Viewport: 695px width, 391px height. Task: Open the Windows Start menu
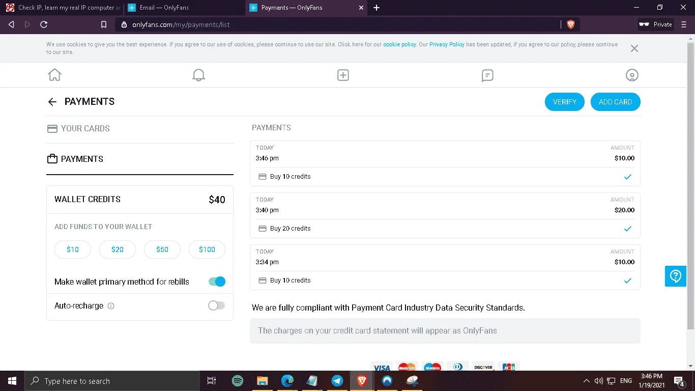click(x=12, y=381)
